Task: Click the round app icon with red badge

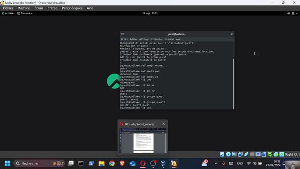Action: click(153, 163)
